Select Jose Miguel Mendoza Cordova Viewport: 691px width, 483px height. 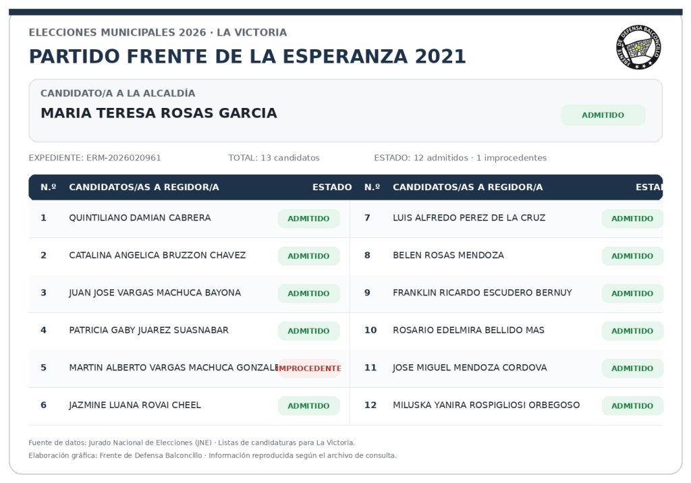point(470,368)
